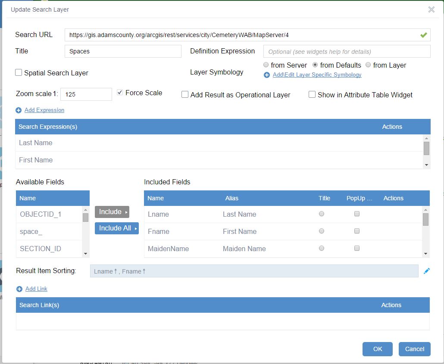This screenshot has height=364, width=444.
Task: Click Included Fields scrollbar down arrow
Action: click(425, 254)
